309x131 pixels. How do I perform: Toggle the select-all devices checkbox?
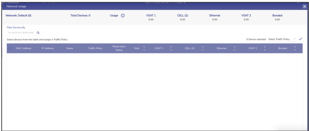[x=11, y=48]
